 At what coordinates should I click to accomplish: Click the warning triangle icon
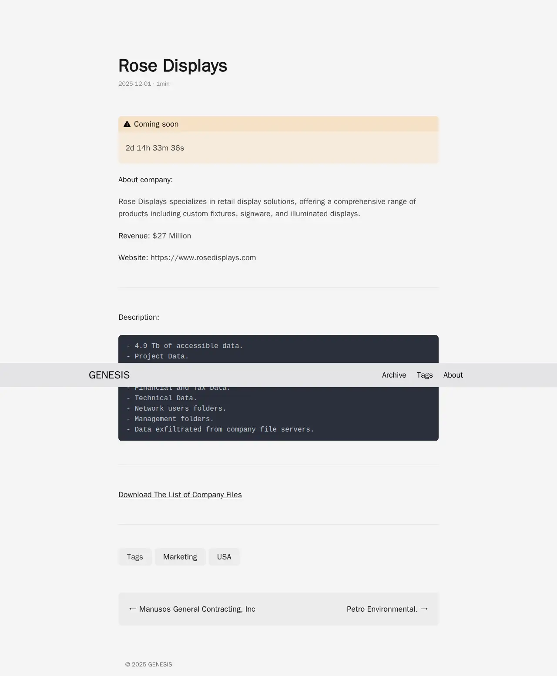tap(127, 124)
